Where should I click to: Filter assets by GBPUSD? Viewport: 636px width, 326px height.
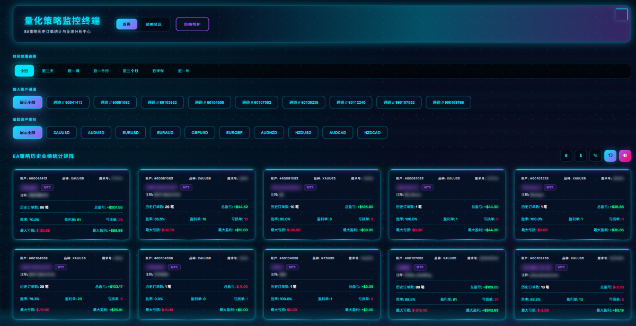pos(200,132)
